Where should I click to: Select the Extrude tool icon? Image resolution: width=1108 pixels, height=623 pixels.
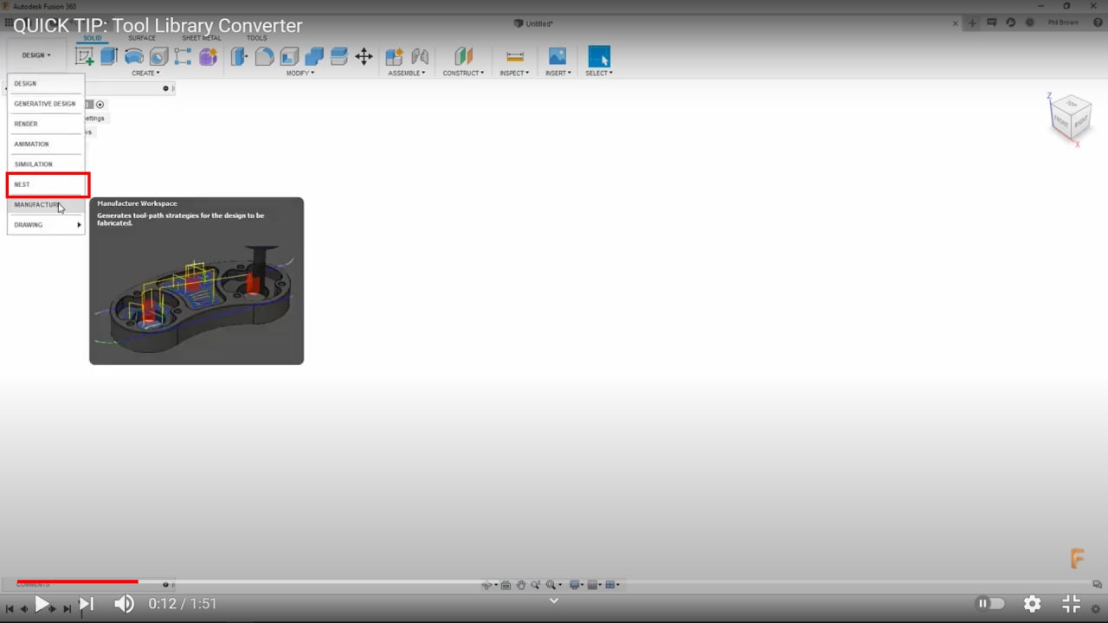pos(109,56)
